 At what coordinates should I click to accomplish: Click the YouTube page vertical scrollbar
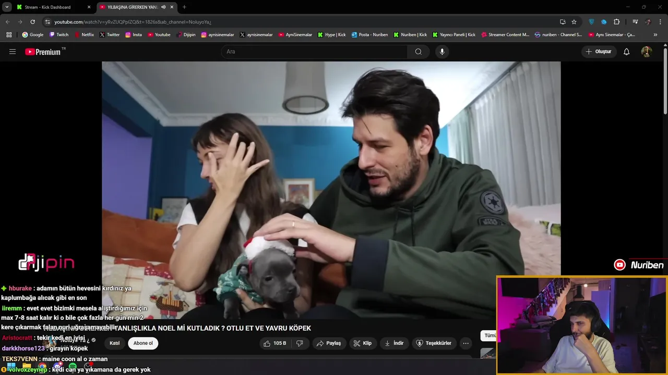pos(665,81)
